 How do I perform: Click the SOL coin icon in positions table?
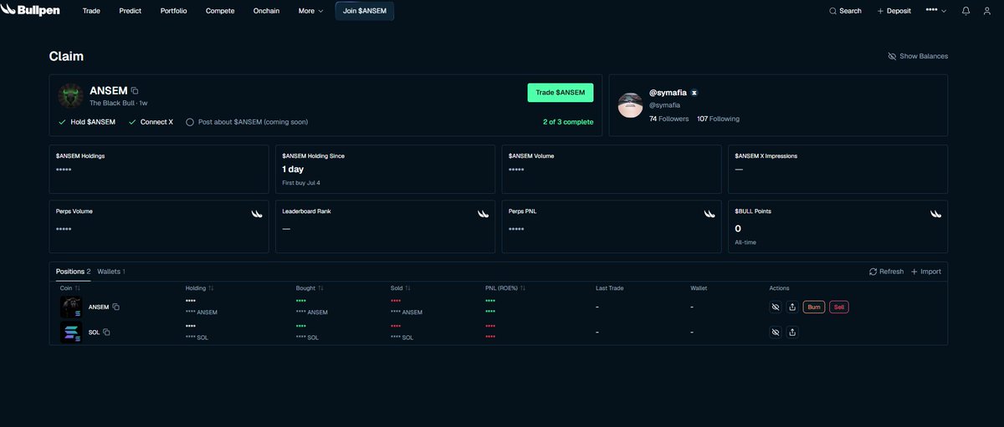click(71, 332)
